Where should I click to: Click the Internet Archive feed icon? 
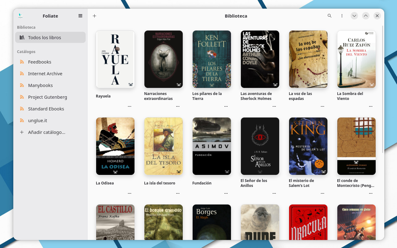tap(22, 73)
